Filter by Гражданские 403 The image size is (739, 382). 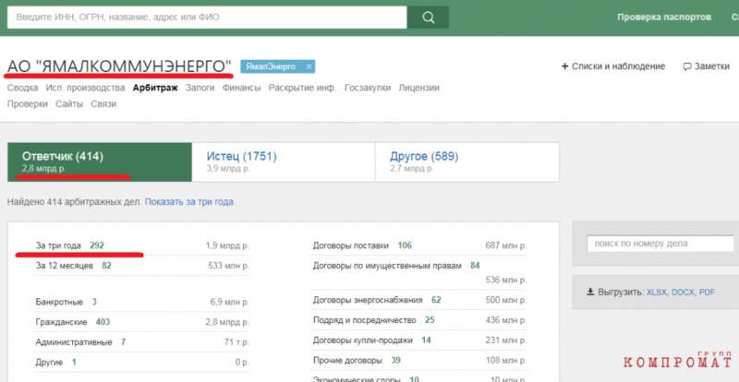73,322
